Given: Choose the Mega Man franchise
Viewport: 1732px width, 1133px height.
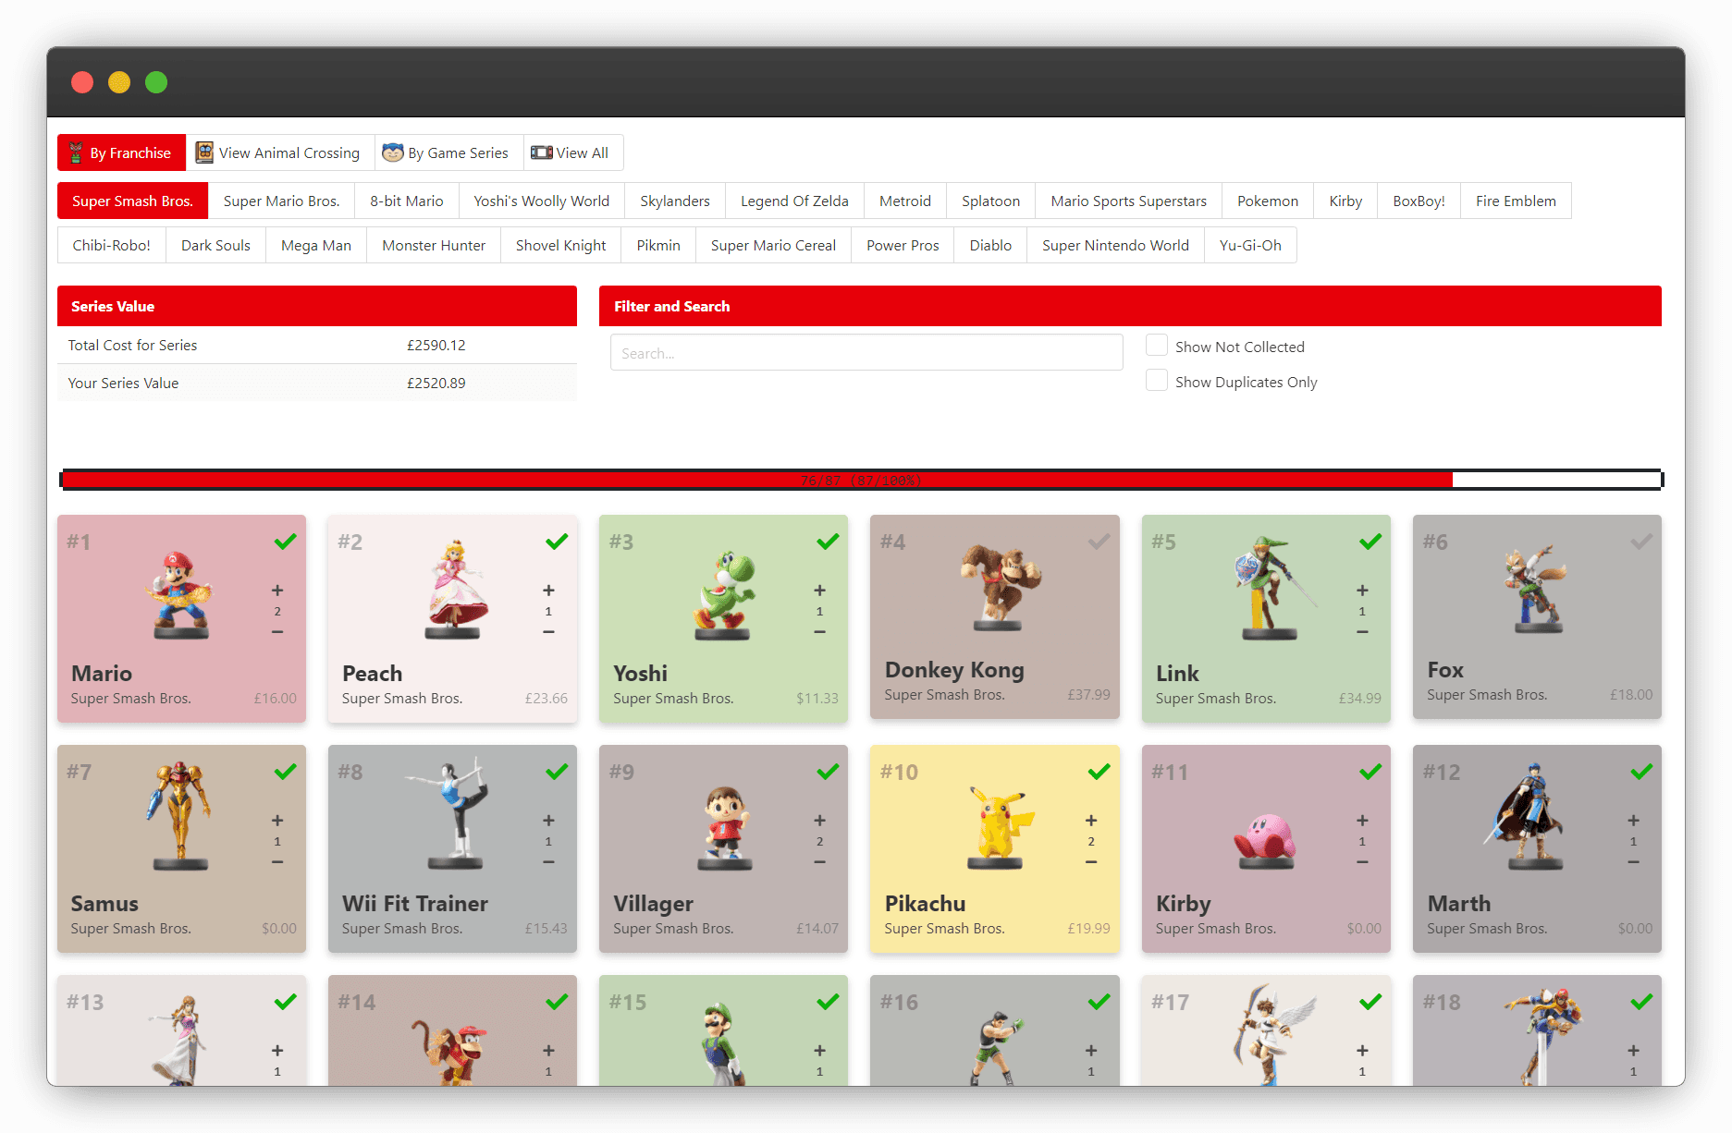Looking at the screenshot, I should point(316,245).
